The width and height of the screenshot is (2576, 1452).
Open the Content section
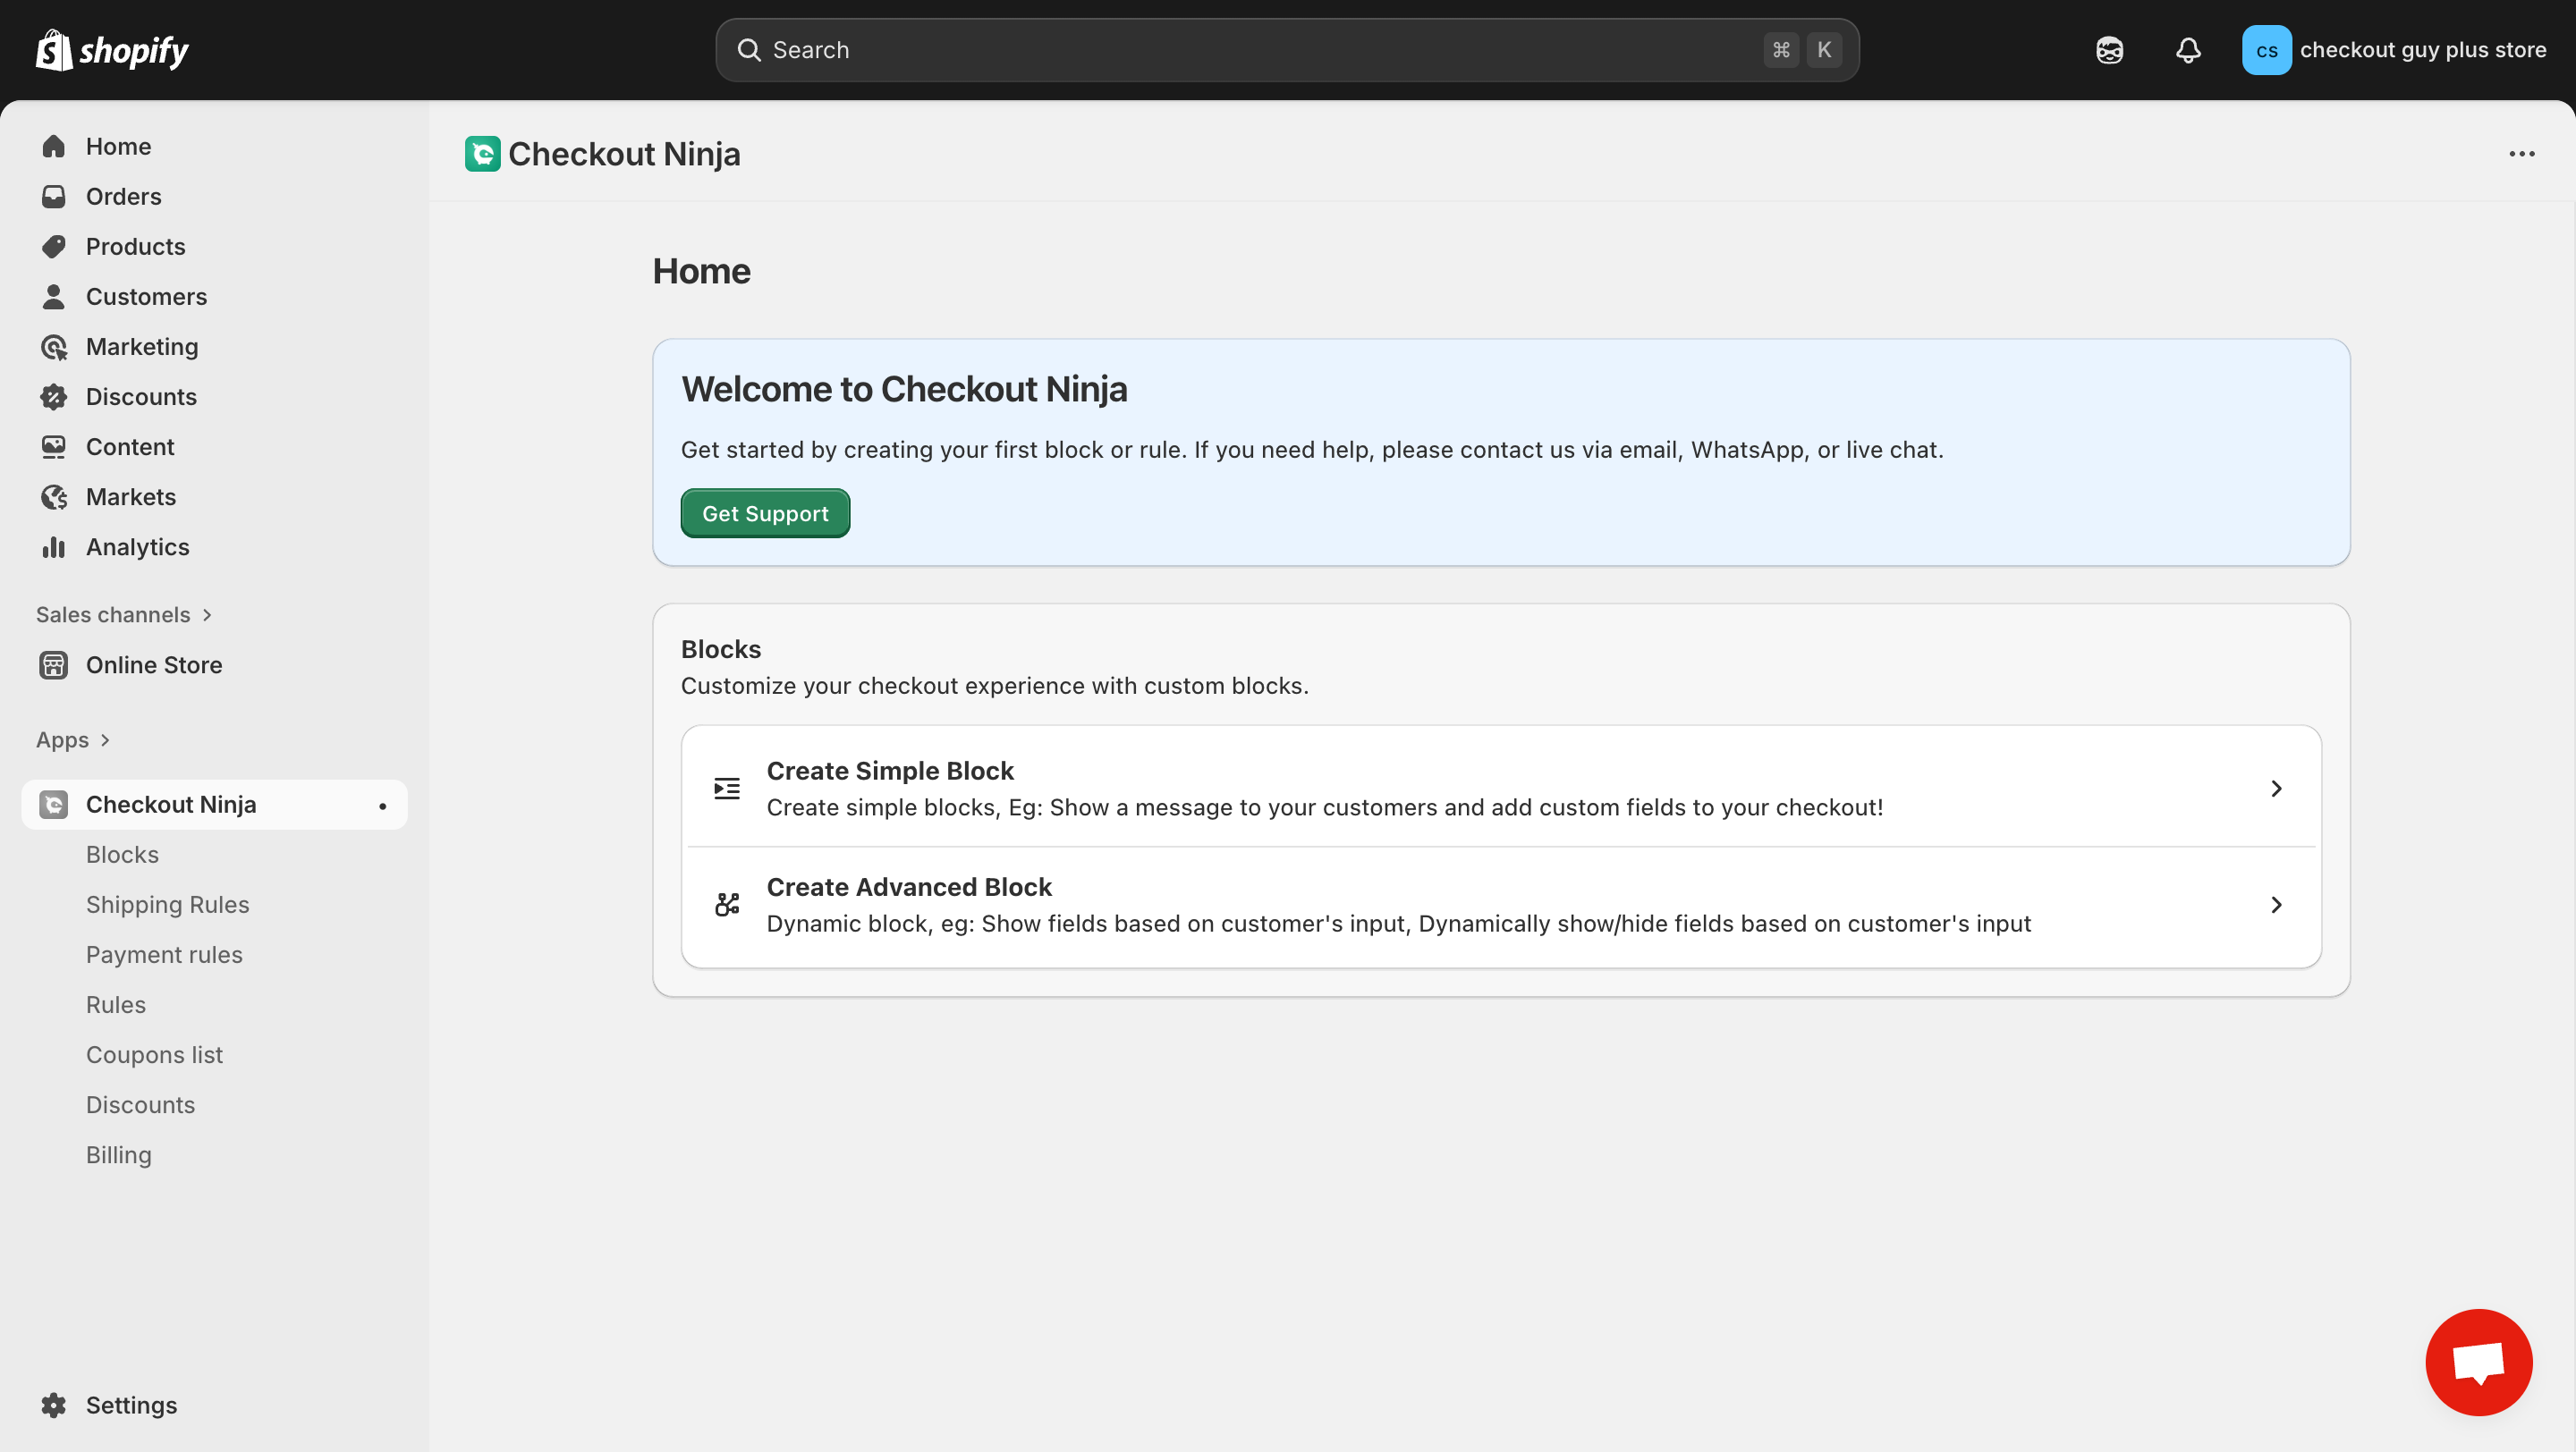(x=214, y=447)
